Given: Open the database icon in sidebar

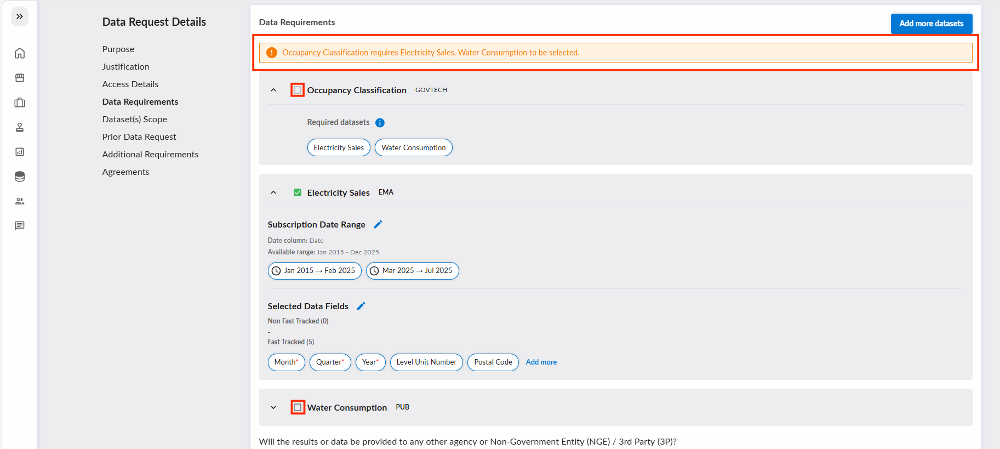Looking at the screenshot, I should [20, 177].
